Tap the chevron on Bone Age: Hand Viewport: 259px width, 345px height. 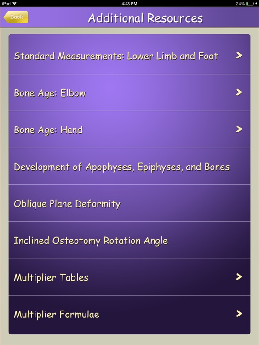point(239,129)
